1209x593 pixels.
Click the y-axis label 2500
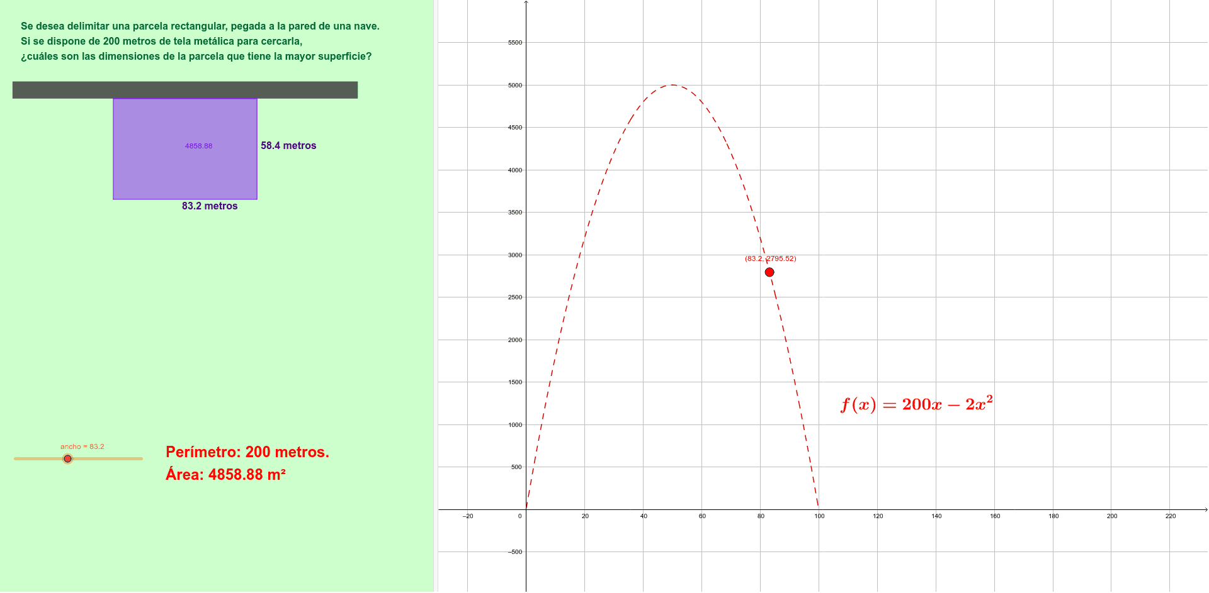[x=515, y=297]
